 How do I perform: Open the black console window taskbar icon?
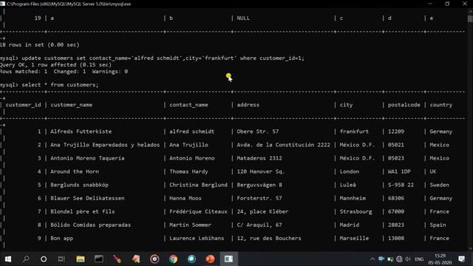click(x=99, y=259)
